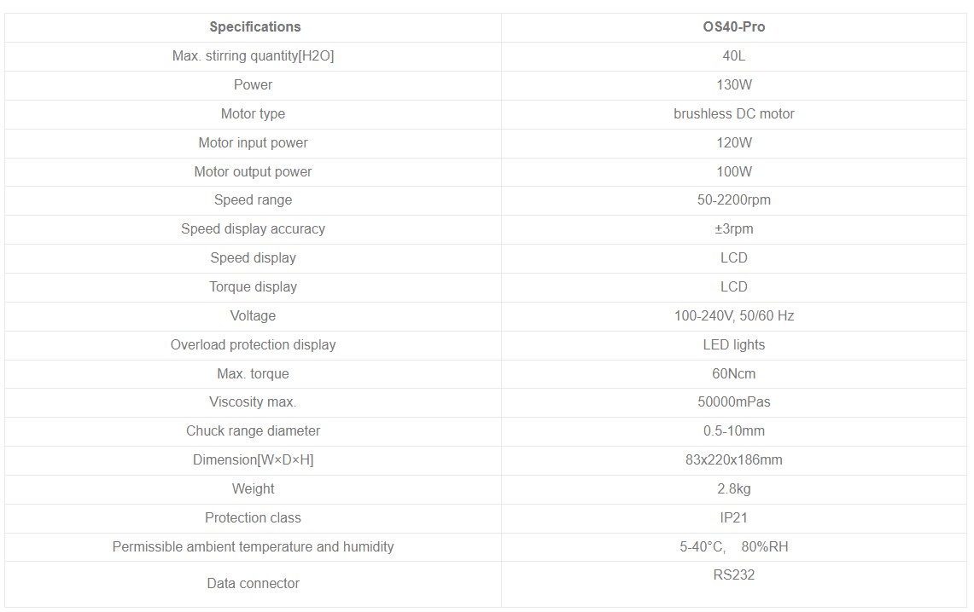
Task: Select the Torque display row label
Action: pos(253,287)
